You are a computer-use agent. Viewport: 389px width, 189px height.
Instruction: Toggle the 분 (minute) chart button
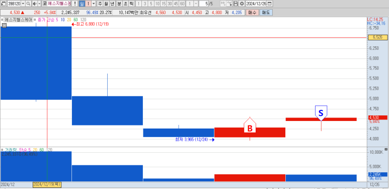point(119,4)
